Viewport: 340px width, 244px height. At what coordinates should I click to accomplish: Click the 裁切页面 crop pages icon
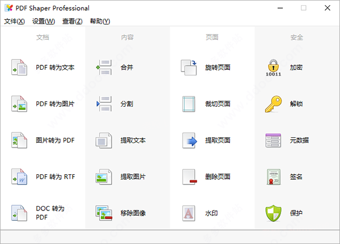[189, 104]
